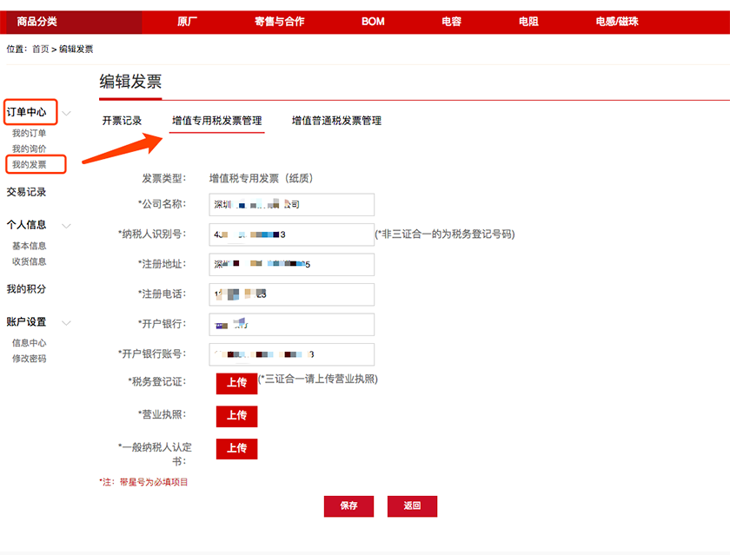Click 返回 to go back

[x=412, y=506]
